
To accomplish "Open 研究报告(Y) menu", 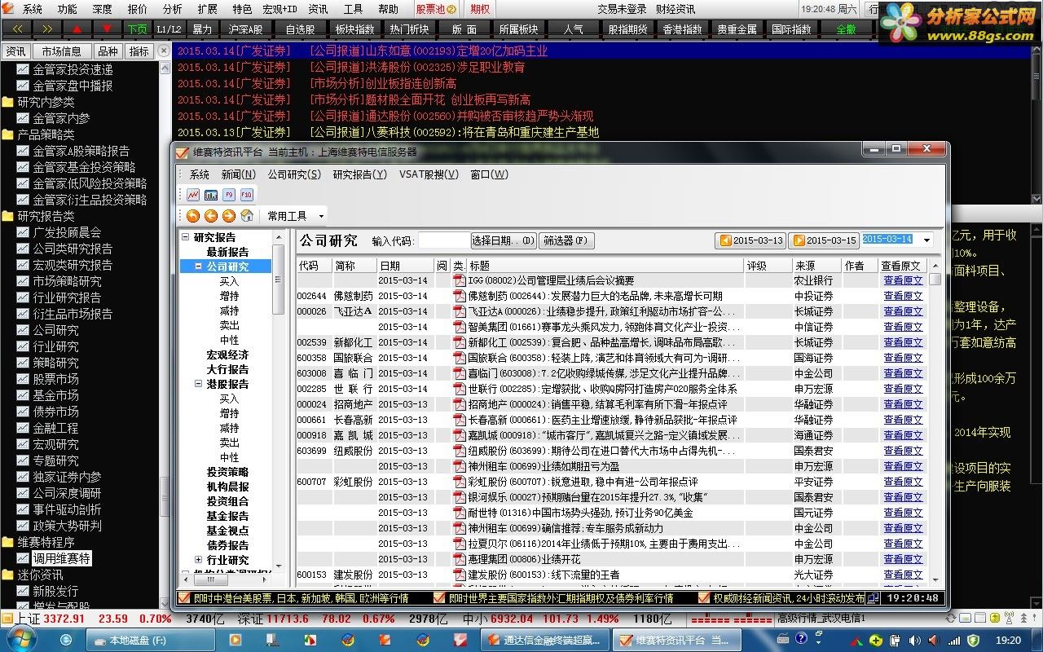I will pyautogui.click(x=359, y=174).
